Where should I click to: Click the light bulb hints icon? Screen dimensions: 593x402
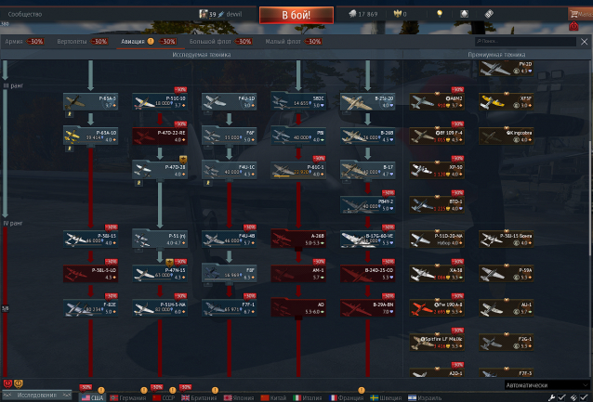(x=440, y=14)
